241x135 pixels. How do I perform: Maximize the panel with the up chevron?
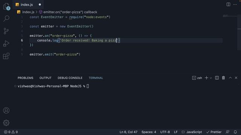coord(230,78)
